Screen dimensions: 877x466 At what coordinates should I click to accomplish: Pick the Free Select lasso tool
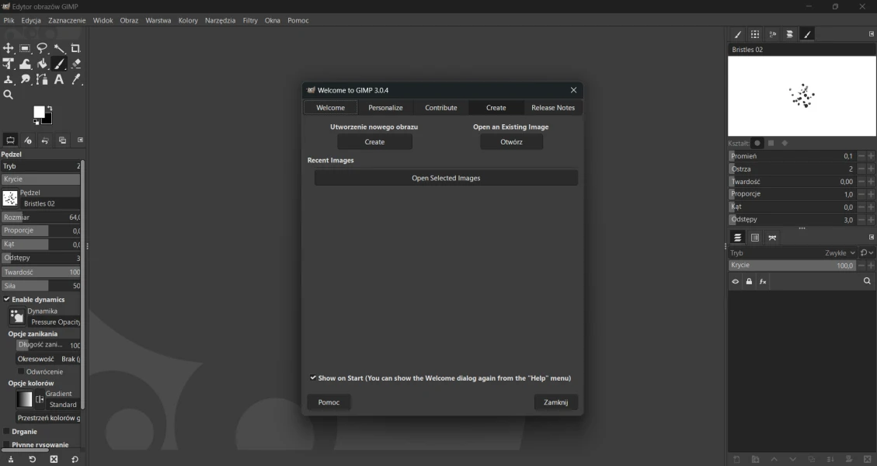[x=42, y=48]
